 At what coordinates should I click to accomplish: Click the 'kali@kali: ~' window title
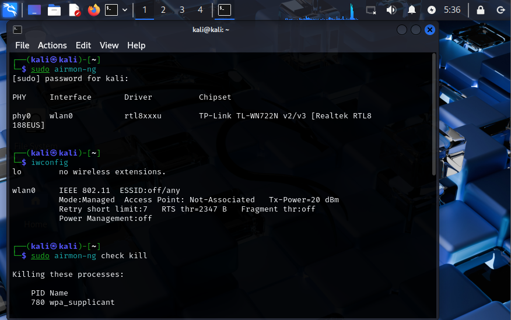[211, 30]
